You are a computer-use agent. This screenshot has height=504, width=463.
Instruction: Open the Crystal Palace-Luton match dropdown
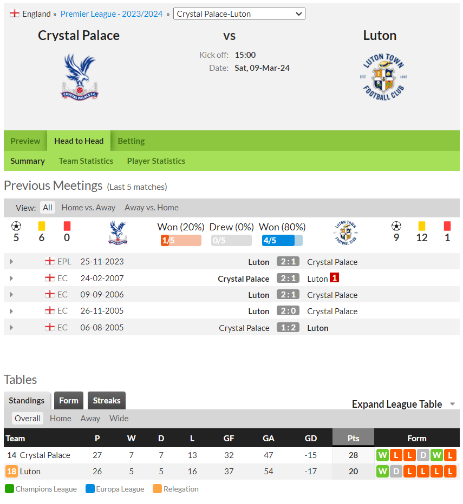239,14
